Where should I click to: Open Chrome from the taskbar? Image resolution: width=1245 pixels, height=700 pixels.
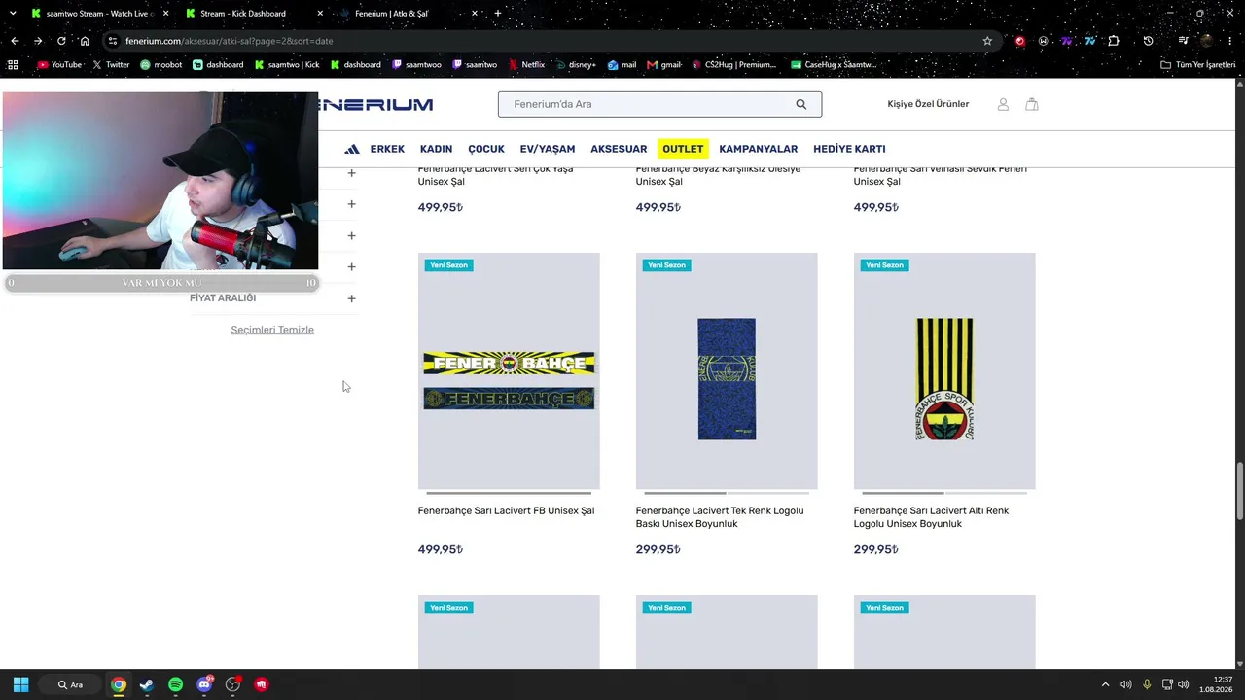tap(118, 684)
